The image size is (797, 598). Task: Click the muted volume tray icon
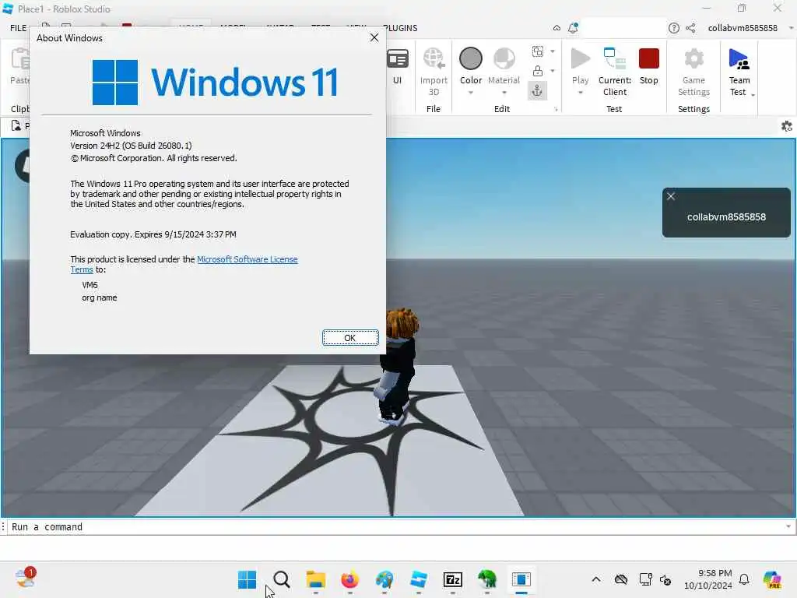665,579
